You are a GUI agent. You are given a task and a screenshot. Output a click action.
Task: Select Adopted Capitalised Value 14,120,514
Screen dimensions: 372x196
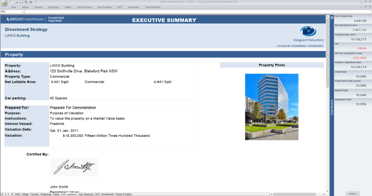click(359, 67)
